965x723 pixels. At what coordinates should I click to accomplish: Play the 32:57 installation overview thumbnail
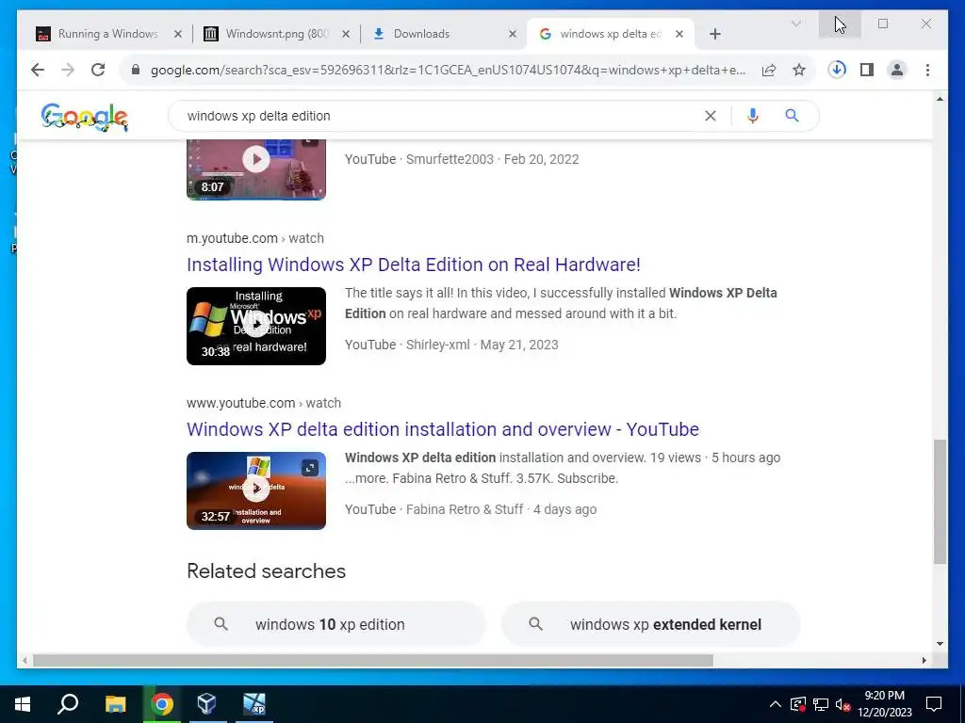click(256, 490)
